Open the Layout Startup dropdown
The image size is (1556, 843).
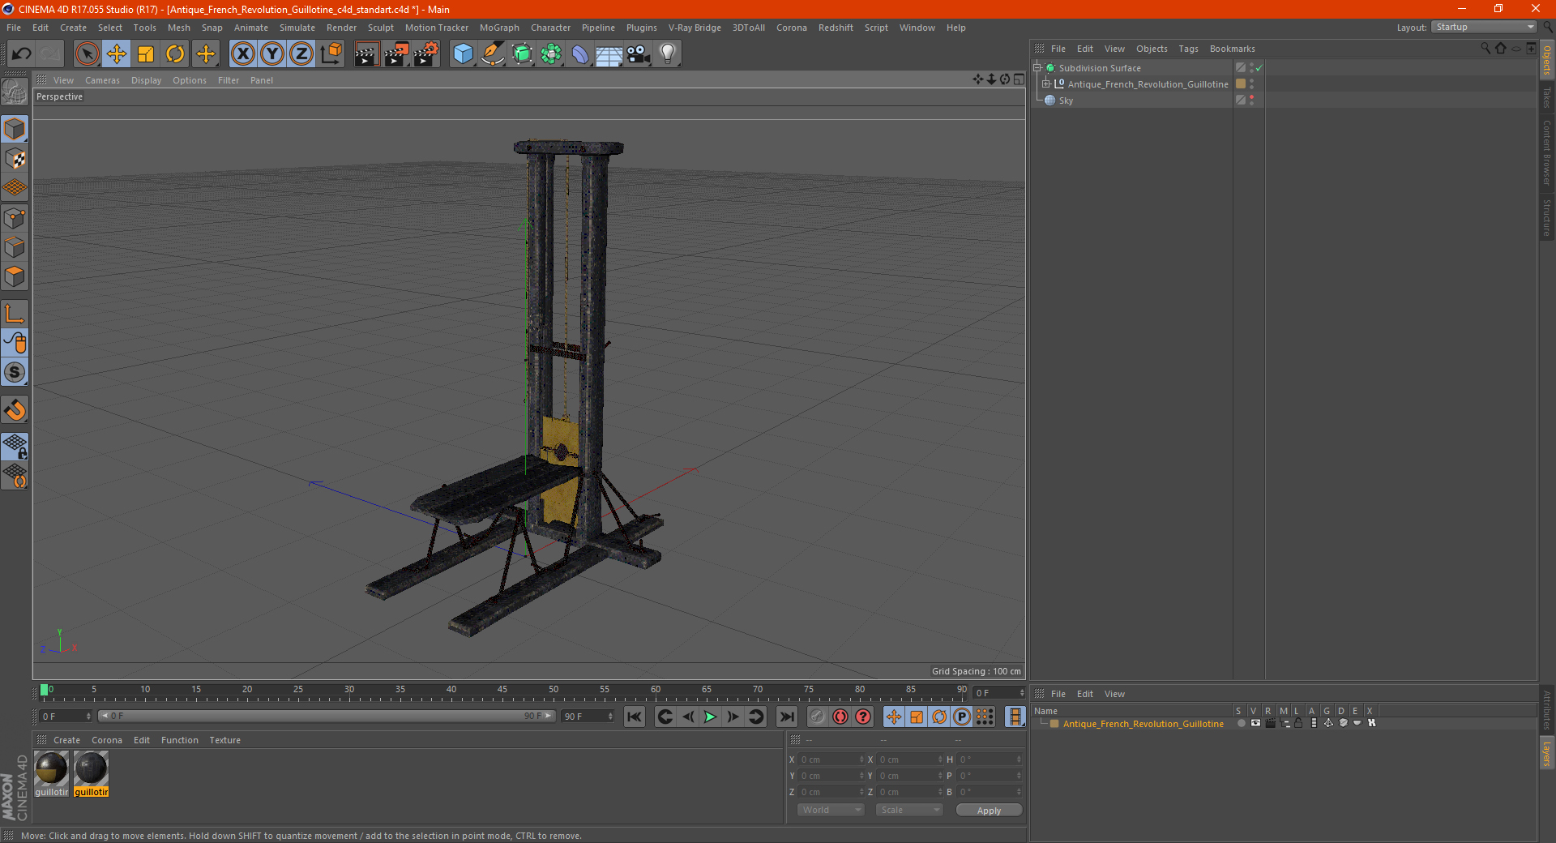(1484, 27)
